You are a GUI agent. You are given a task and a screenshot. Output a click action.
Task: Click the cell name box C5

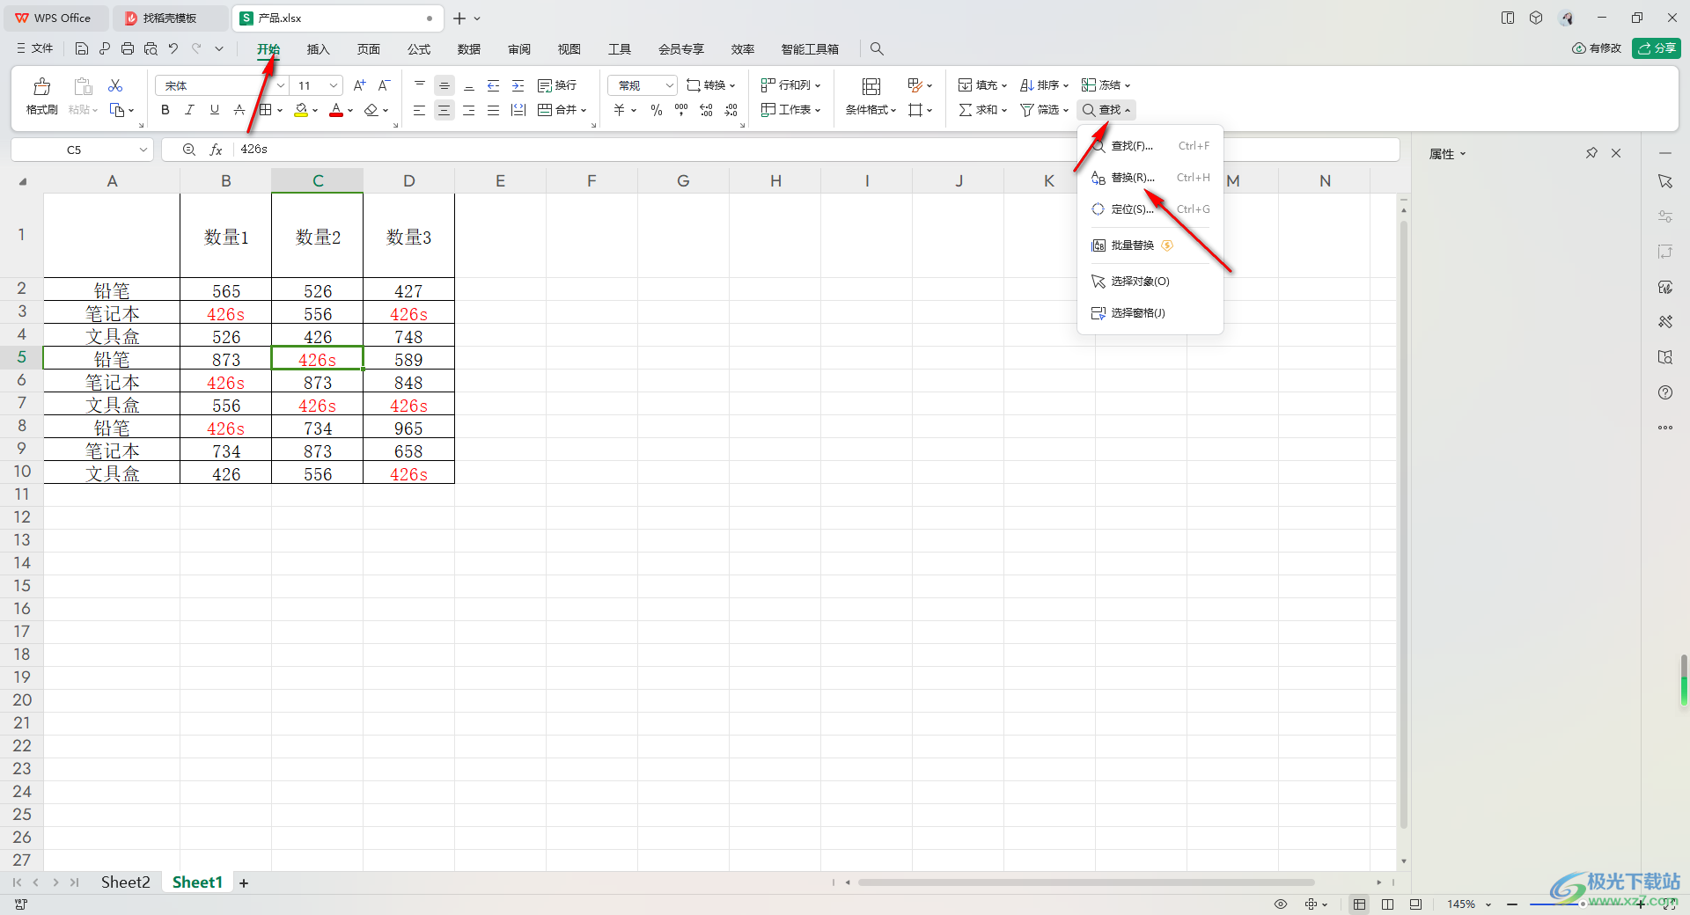coord(82,150)
